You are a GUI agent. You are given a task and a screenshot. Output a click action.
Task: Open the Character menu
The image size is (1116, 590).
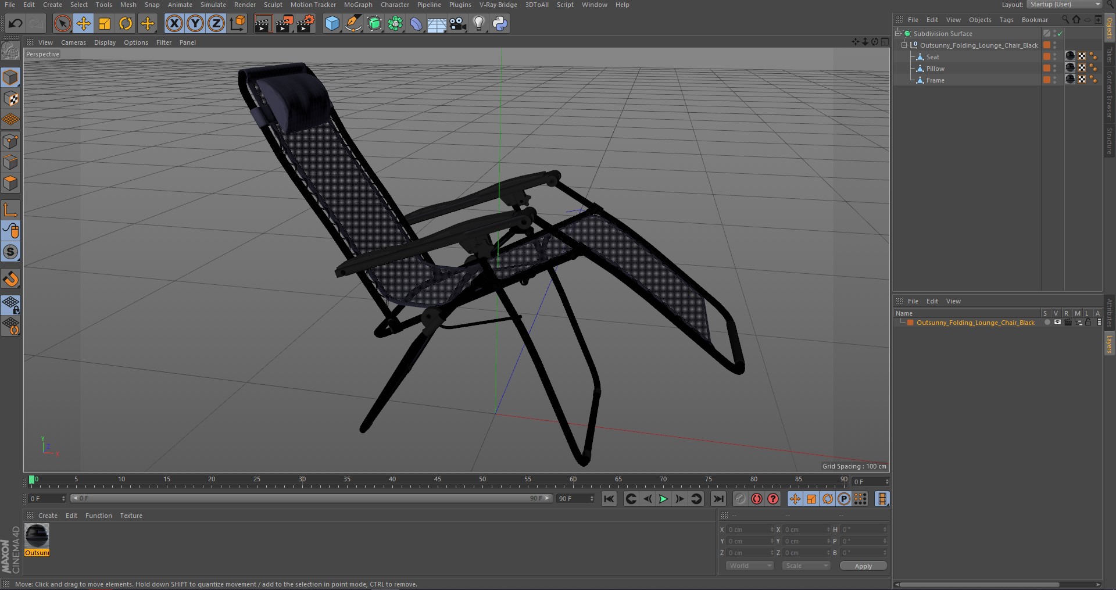(395, 5)
